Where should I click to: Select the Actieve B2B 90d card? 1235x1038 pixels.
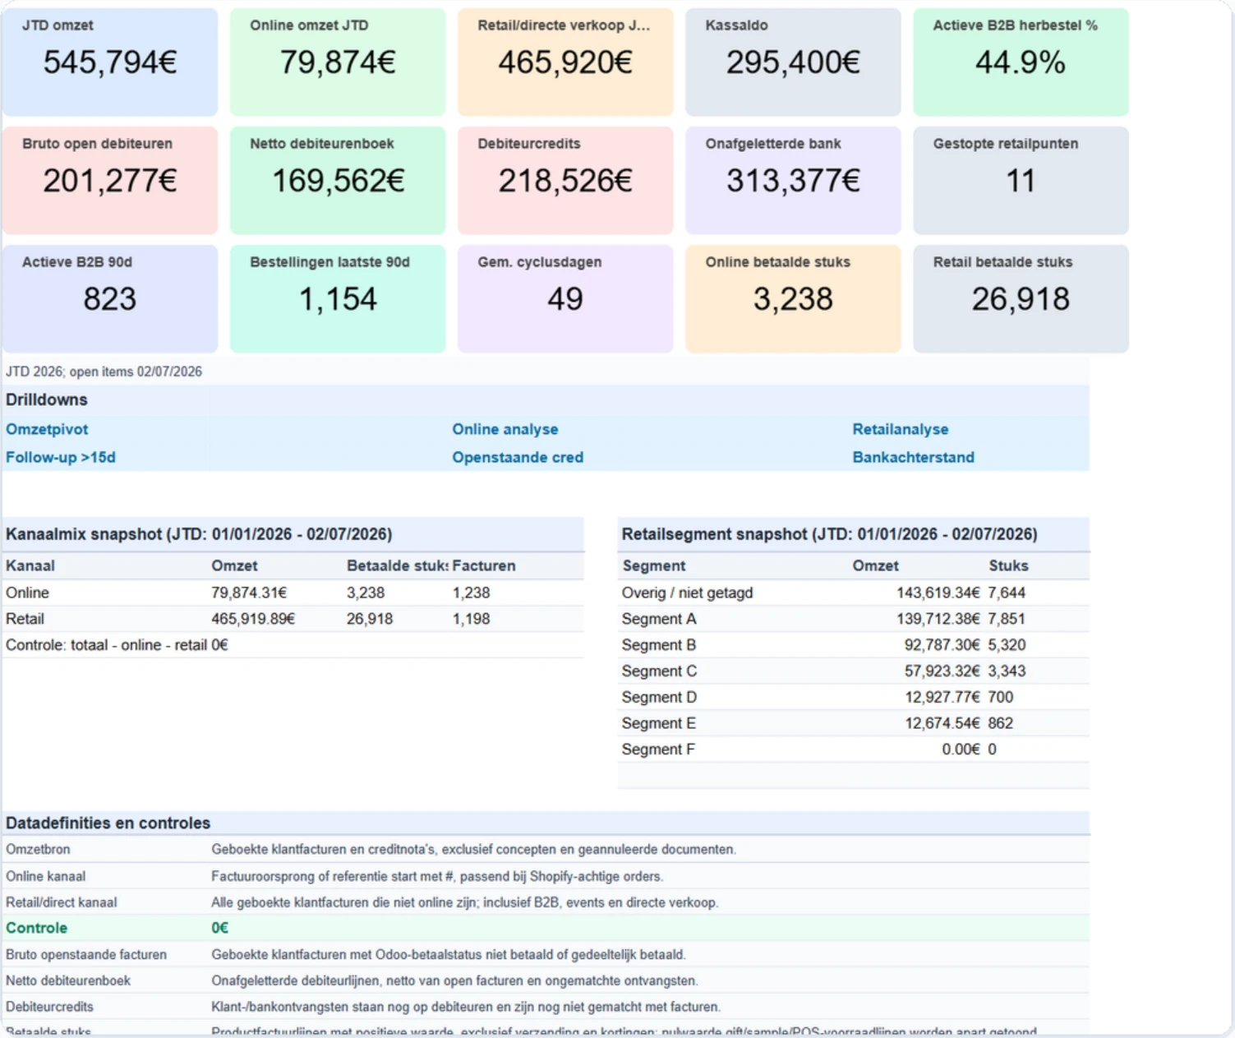(x=110, y=299)
